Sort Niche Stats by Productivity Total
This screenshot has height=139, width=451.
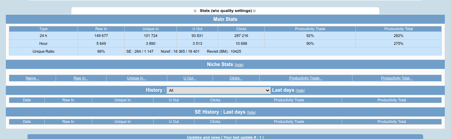pyautogui.click(x=397, y=78)
